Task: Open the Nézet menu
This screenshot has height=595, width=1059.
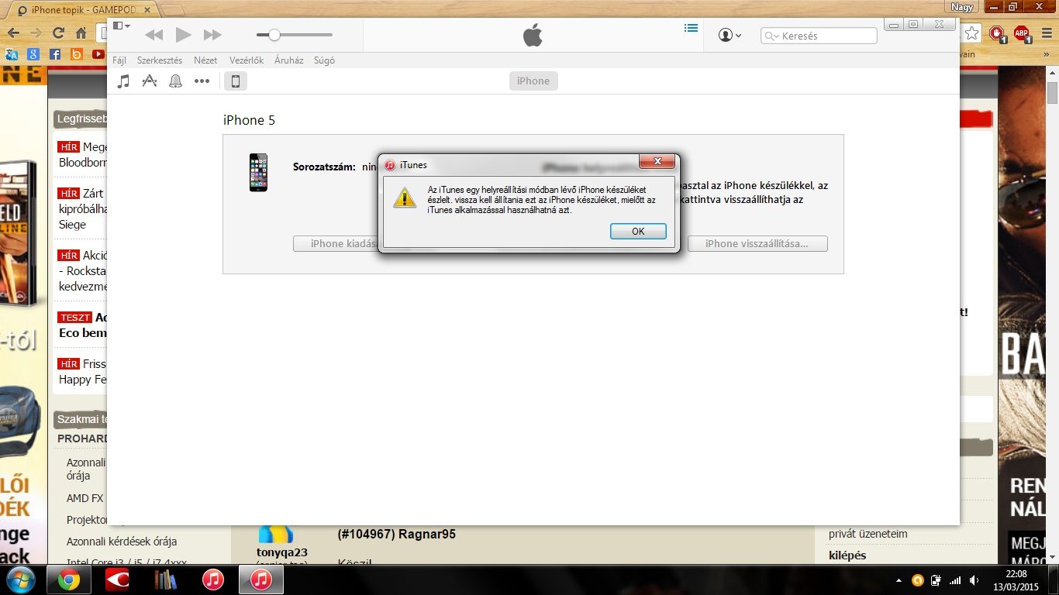Action: pyautogui.click(x=205, y=60)
